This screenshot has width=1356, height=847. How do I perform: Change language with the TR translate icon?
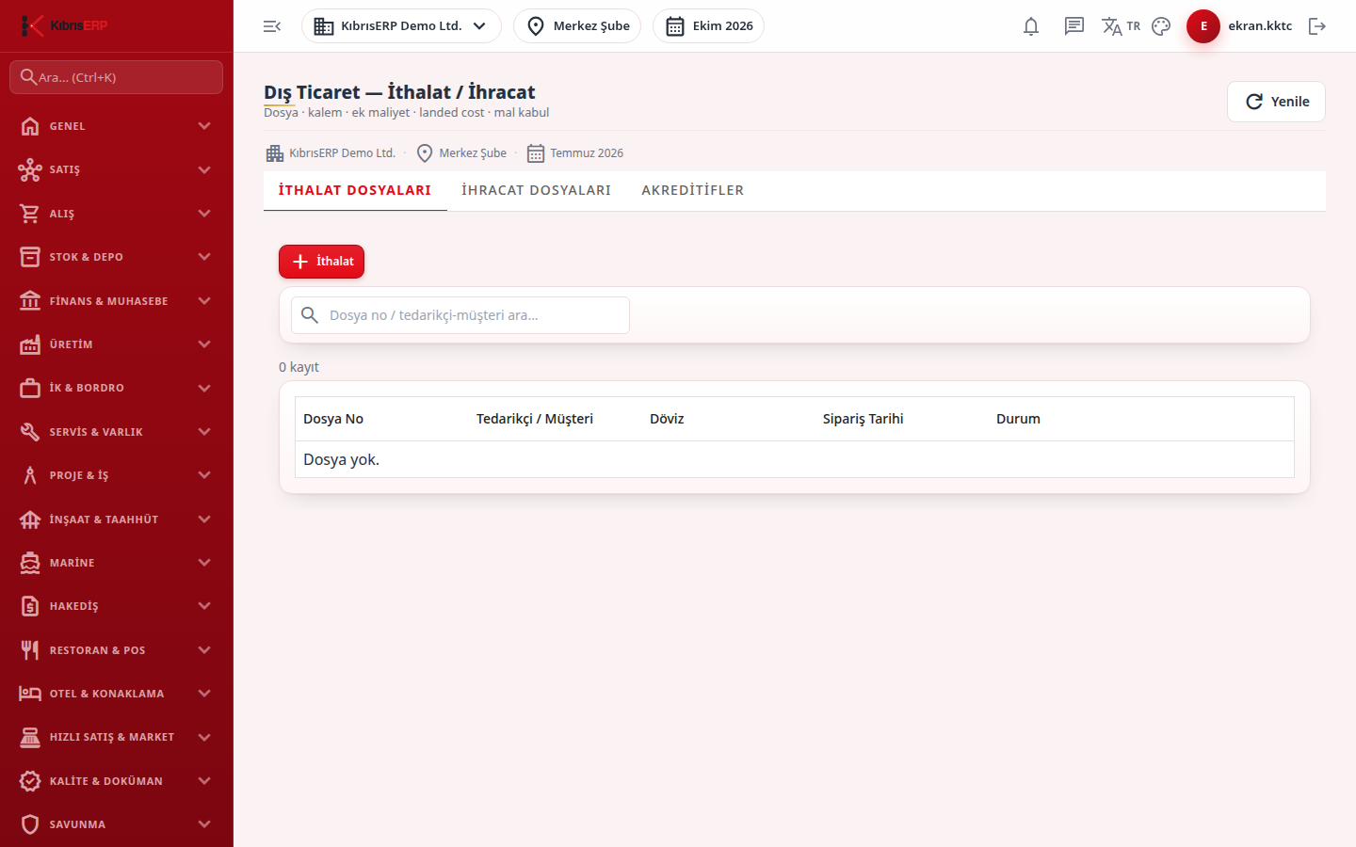tap(1121, 26)
